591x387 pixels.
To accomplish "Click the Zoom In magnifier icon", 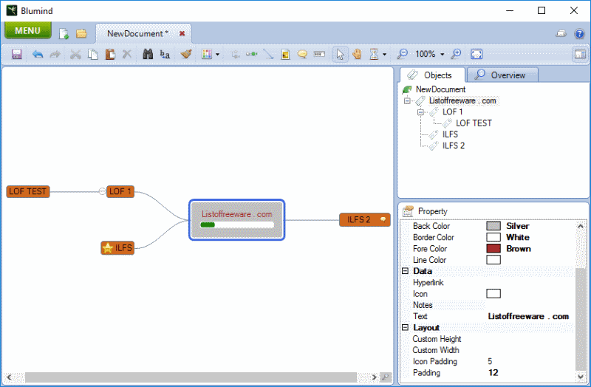I will tap(456, 54).
